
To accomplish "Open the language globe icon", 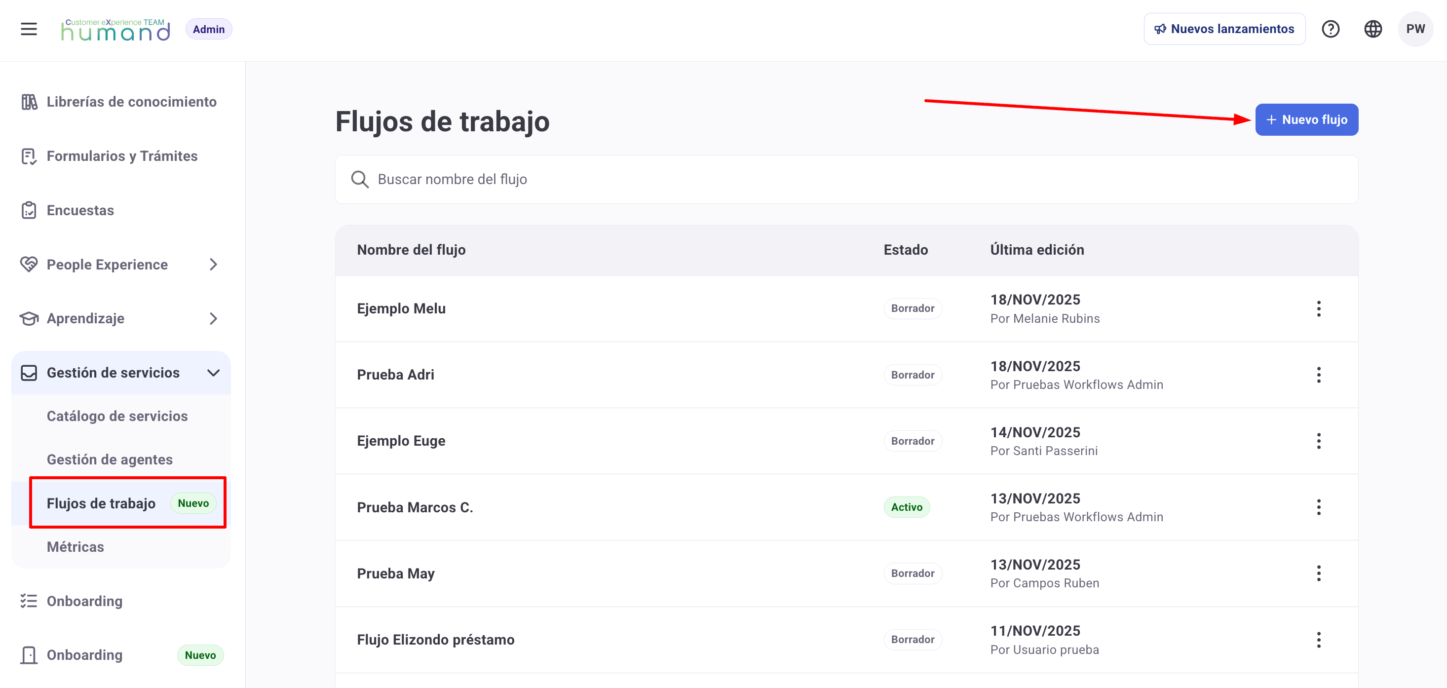I will [x=1373, y=29].
